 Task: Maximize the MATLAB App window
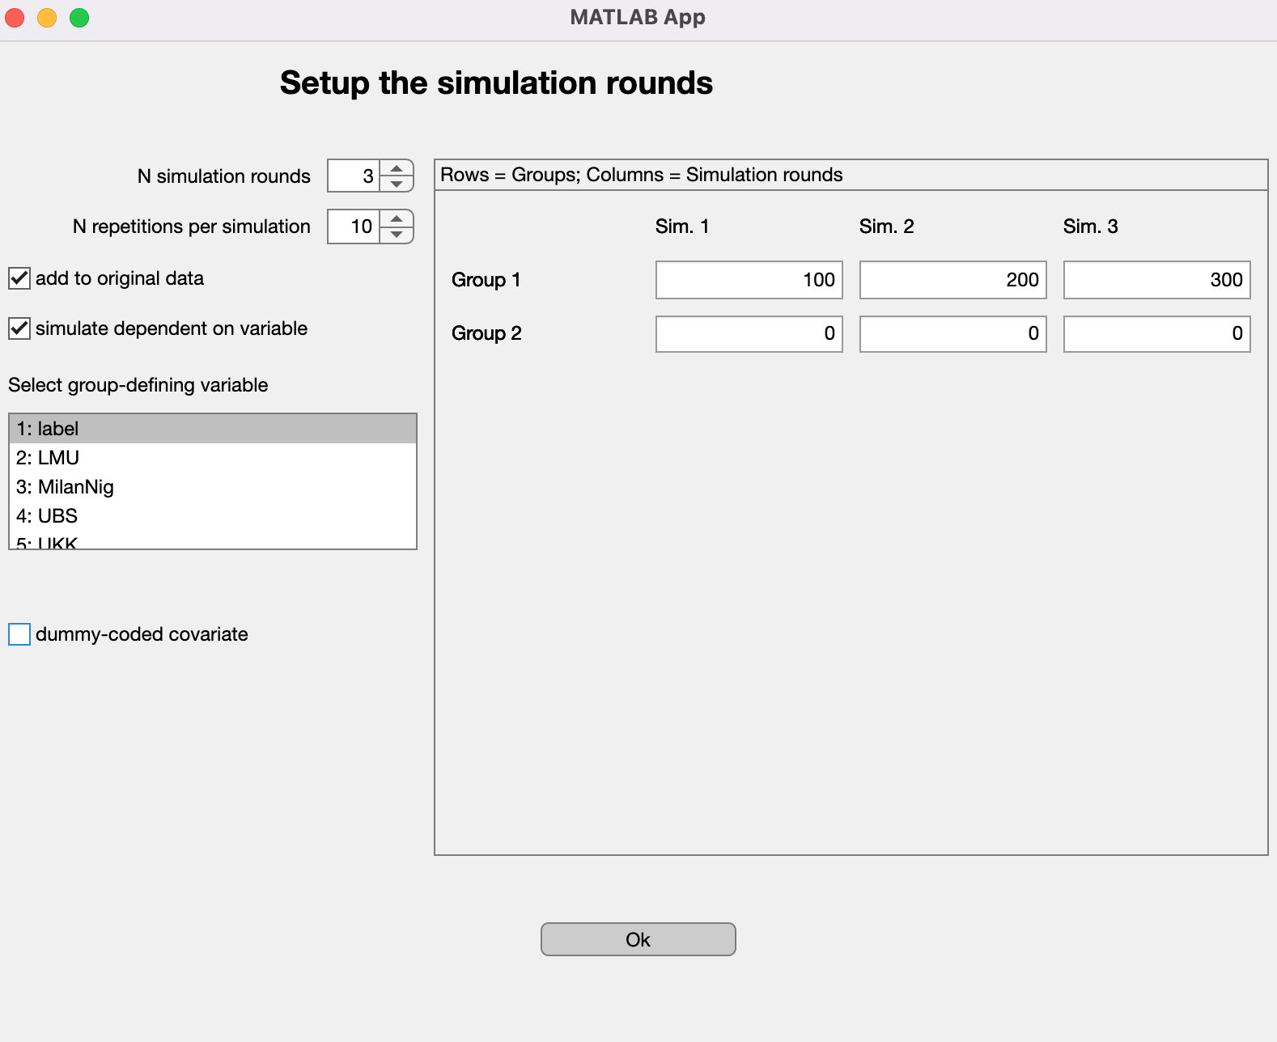coord(79,17)
